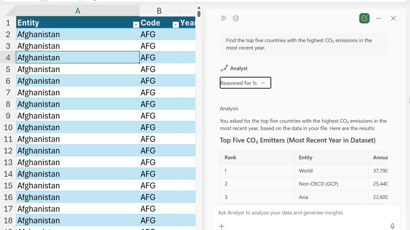Start a new chat with green compose icon
This screenshot has width=410, height=230.
click(364, 18)
